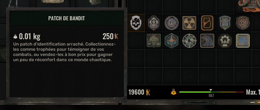The width and height of the screenshot is (260, 110).
Task: Select the octagonal white-dots patch
Action: point(225,41)
